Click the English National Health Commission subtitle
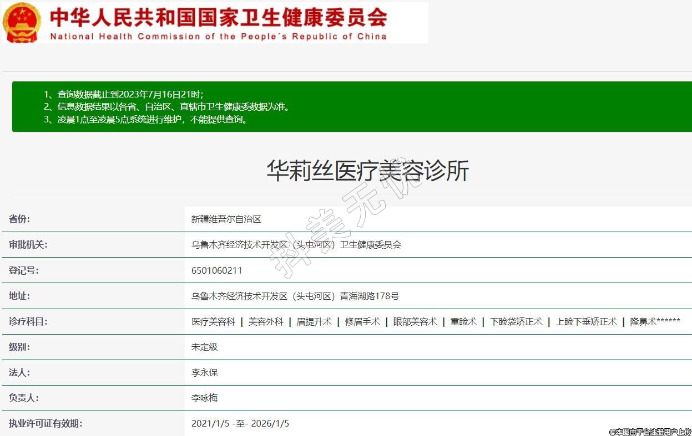 pos(218,37)
